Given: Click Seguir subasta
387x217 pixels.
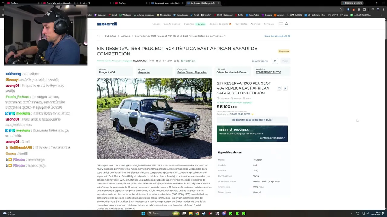Looking at the screenshot, I should pyautogui.click(x=259, y=61).
